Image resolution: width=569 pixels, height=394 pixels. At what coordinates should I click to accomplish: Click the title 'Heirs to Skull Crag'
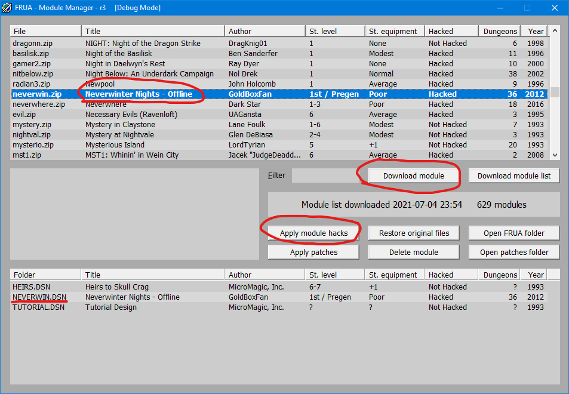coord(117,287)
